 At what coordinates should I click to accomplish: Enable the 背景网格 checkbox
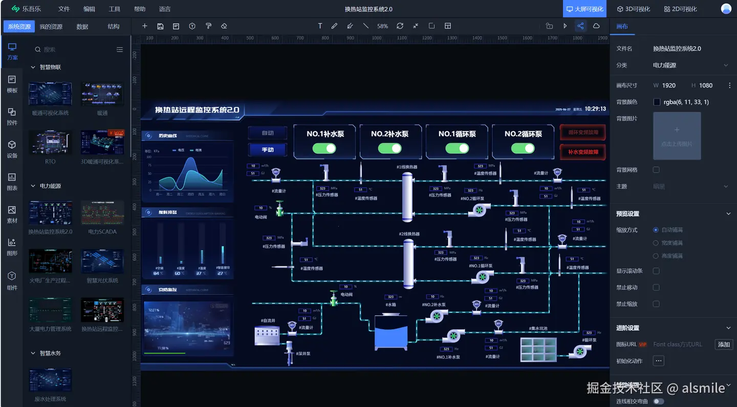(656, 170)
